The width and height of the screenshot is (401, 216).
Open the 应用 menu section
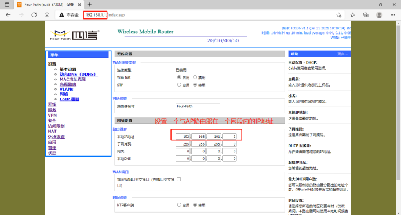[x=52, y=142]
